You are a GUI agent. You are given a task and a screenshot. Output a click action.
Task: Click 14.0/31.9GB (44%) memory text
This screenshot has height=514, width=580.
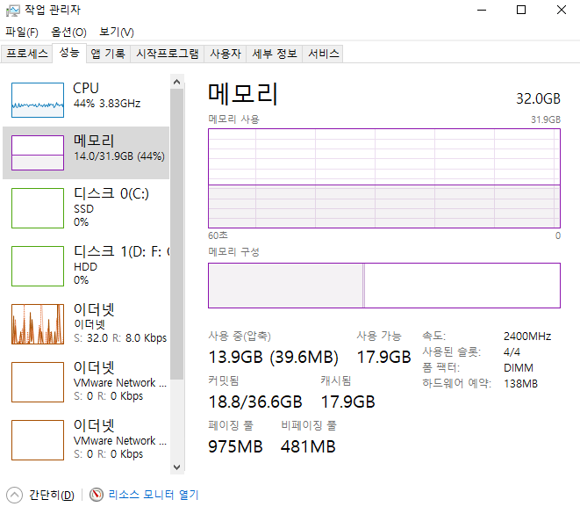[x=119, y=156]
